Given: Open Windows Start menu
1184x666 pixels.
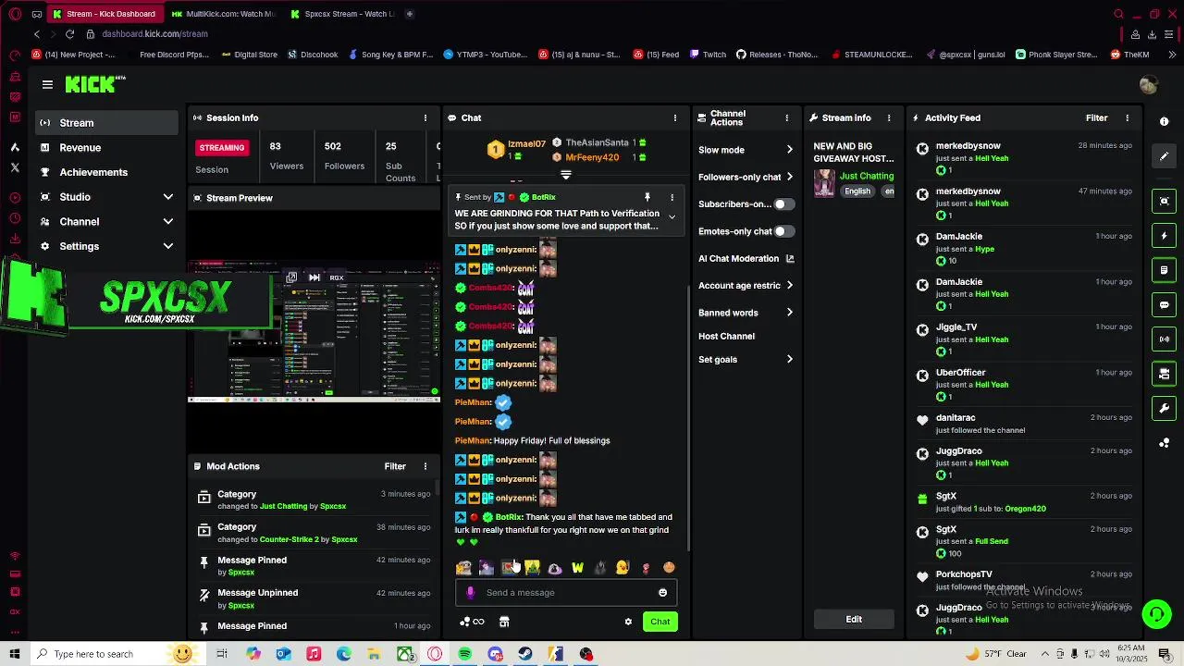Looking at the screenshot, I should click(x=14, y=654).
